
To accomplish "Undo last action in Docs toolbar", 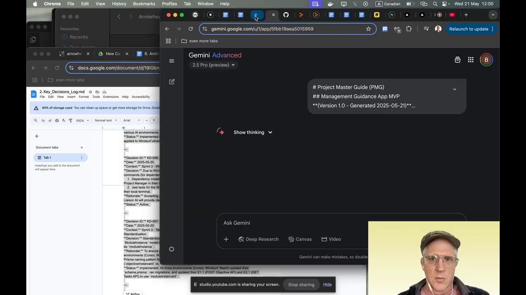I will coord(43,120).
